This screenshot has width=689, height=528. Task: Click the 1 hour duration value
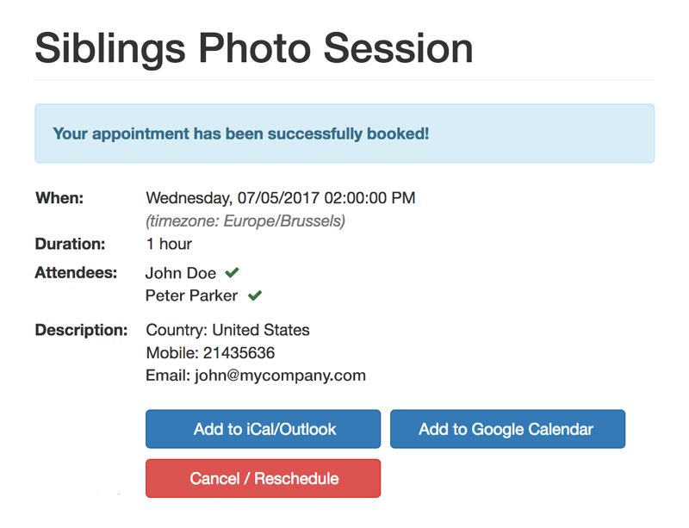pyautogui.click(x=169, y=244)
